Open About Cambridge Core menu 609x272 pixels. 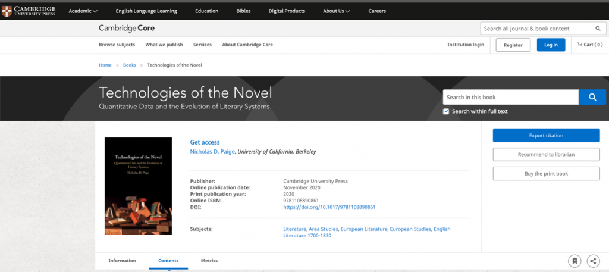[247, 45]
